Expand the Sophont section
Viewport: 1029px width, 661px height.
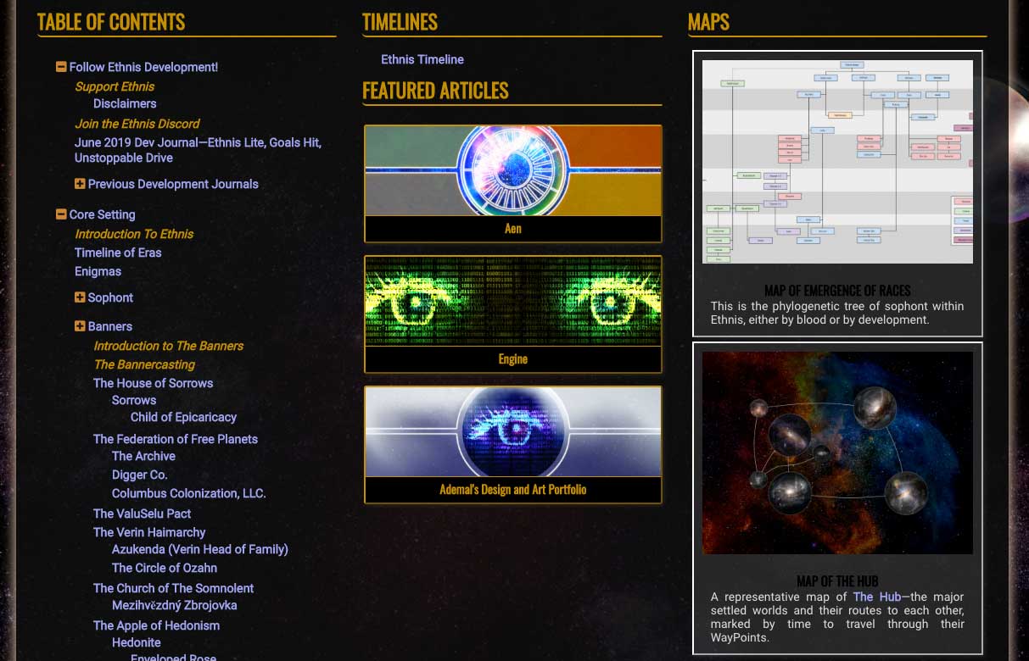click(x=80, y=297)
